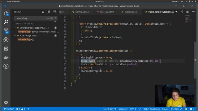Click the ESLint status item
The width and height of the screenshot is (198, 111).
click(165, 109)
